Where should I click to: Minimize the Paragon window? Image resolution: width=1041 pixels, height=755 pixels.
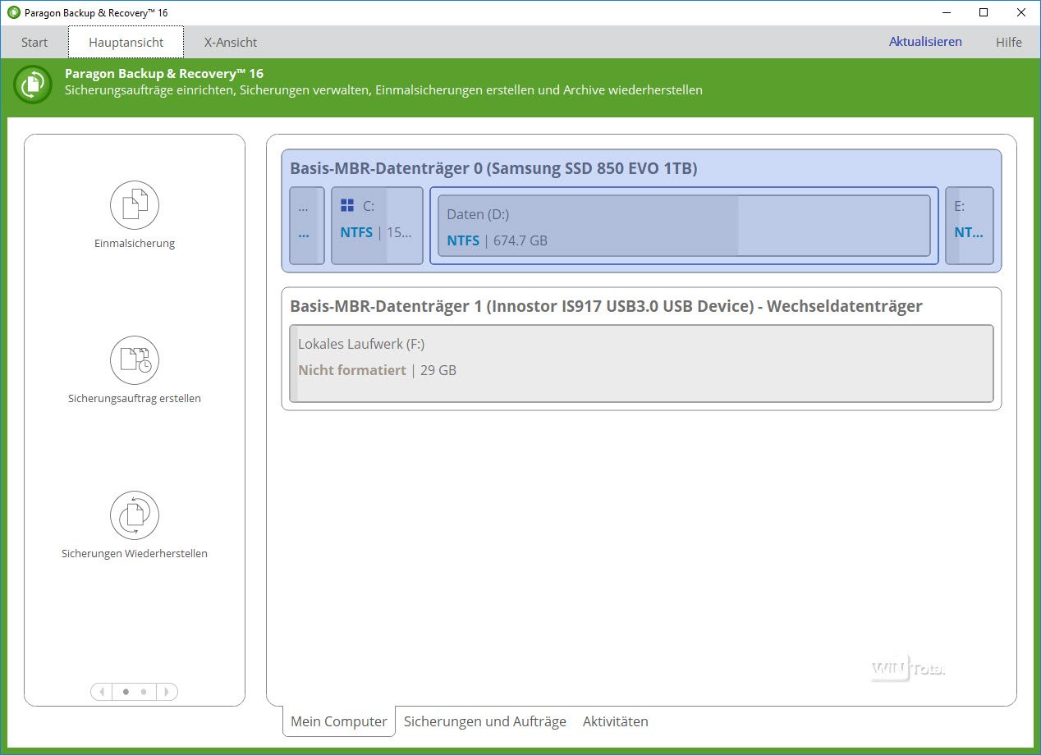coord(946,12)
